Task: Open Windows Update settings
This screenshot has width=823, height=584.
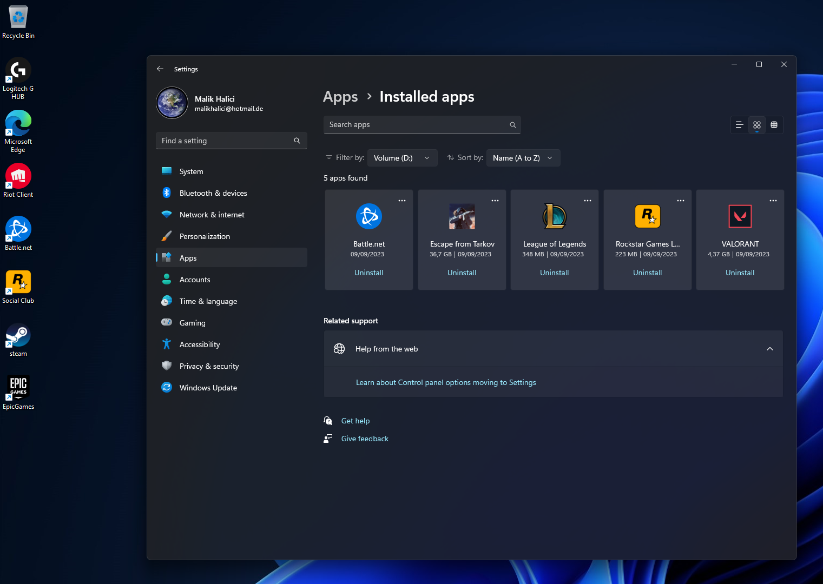Action: pos(232,388)
